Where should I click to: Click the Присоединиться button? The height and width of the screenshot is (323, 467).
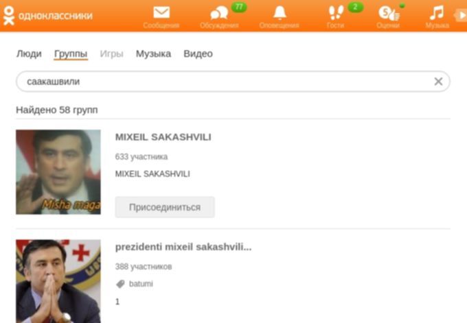pyautogui.click(x=165, y=207)
